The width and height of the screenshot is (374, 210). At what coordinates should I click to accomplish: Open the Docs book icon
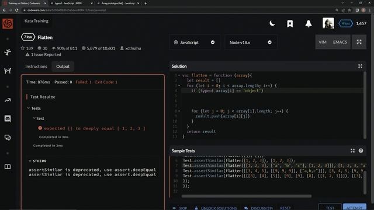click(x=8, y=167)
